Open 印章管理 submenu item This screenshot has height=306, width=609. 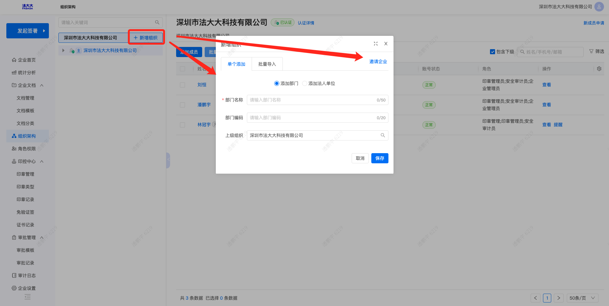[25, 174]
